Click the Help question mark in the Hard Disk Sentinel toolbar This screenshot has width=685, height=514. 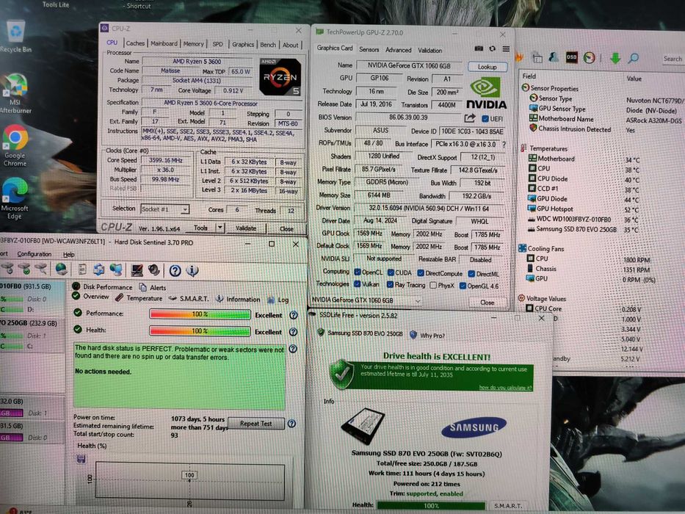click(175, 271)
